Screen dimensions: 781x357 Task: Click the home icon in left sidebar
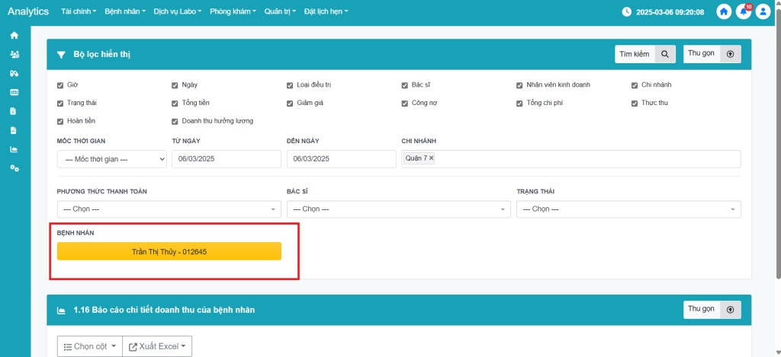click(x=14, y=36)
